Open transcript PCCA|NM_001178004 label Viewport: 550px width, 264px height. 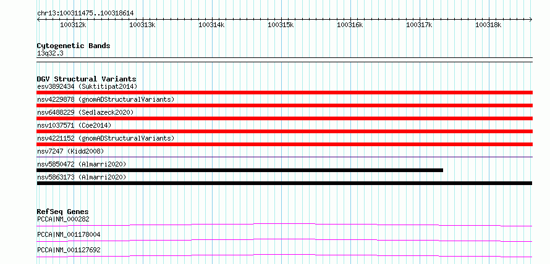click(69, 234)
